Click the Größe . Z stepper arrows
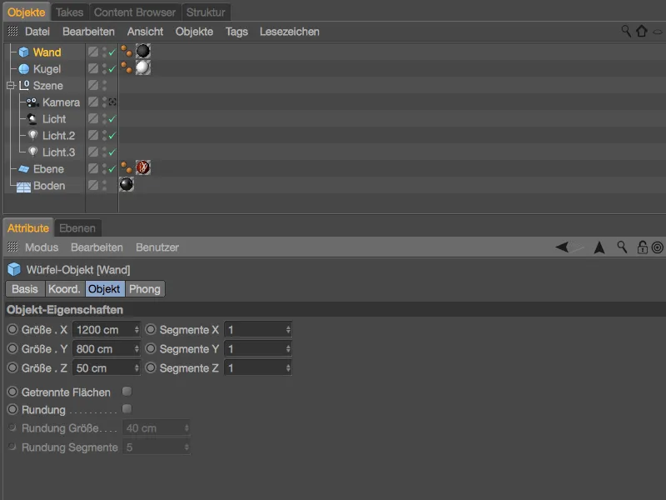The image size is (666, 500). pos(137,367)
